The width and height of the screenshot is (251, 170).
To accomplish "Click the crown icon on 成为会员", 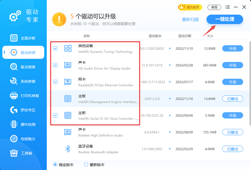I will pos(182,7).
